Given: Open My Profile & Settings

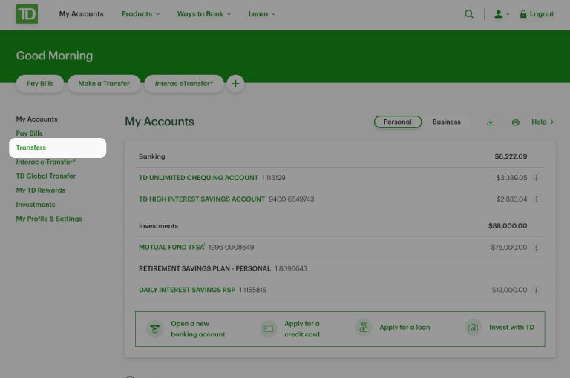Looking at the screenshot, I should point(49,219).
